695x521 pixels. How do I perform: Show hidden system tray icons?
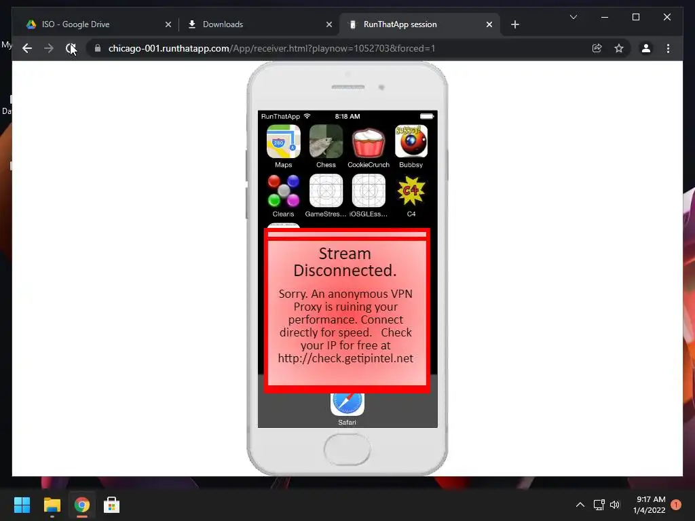point(580,505)
